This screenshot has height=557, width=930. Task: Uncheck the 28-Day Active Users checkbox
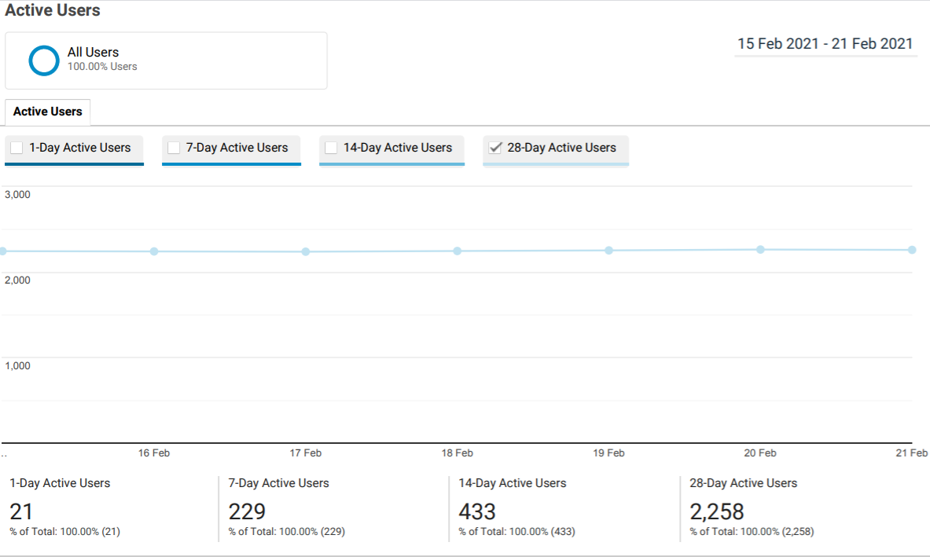pyautogui.click(x=495, y=148)
